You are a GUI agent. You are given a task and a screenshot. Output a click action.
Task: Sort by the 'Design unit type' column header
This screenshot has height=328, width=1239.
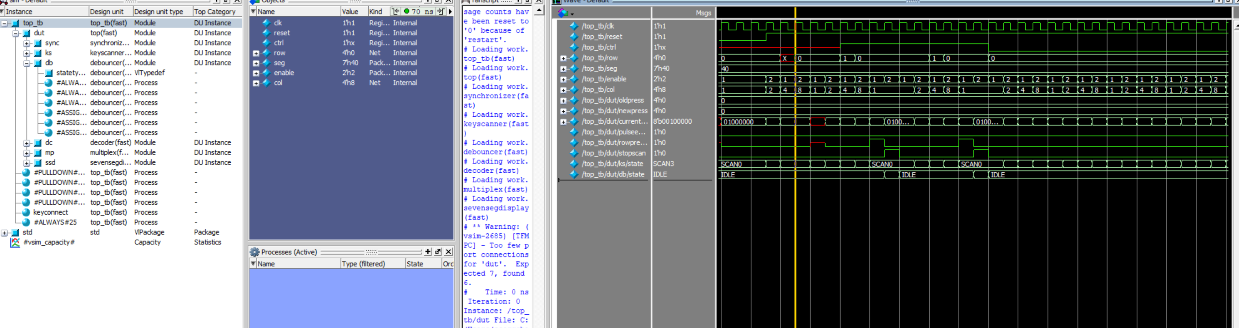pos(158,12)
